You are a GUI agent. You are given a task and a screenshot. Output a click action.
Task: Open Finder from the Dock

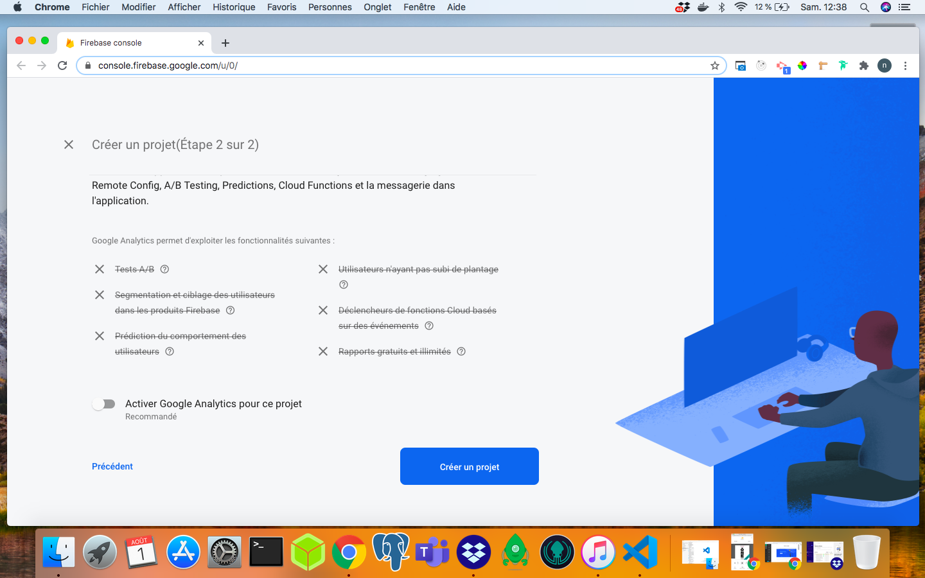pos(58,552)
